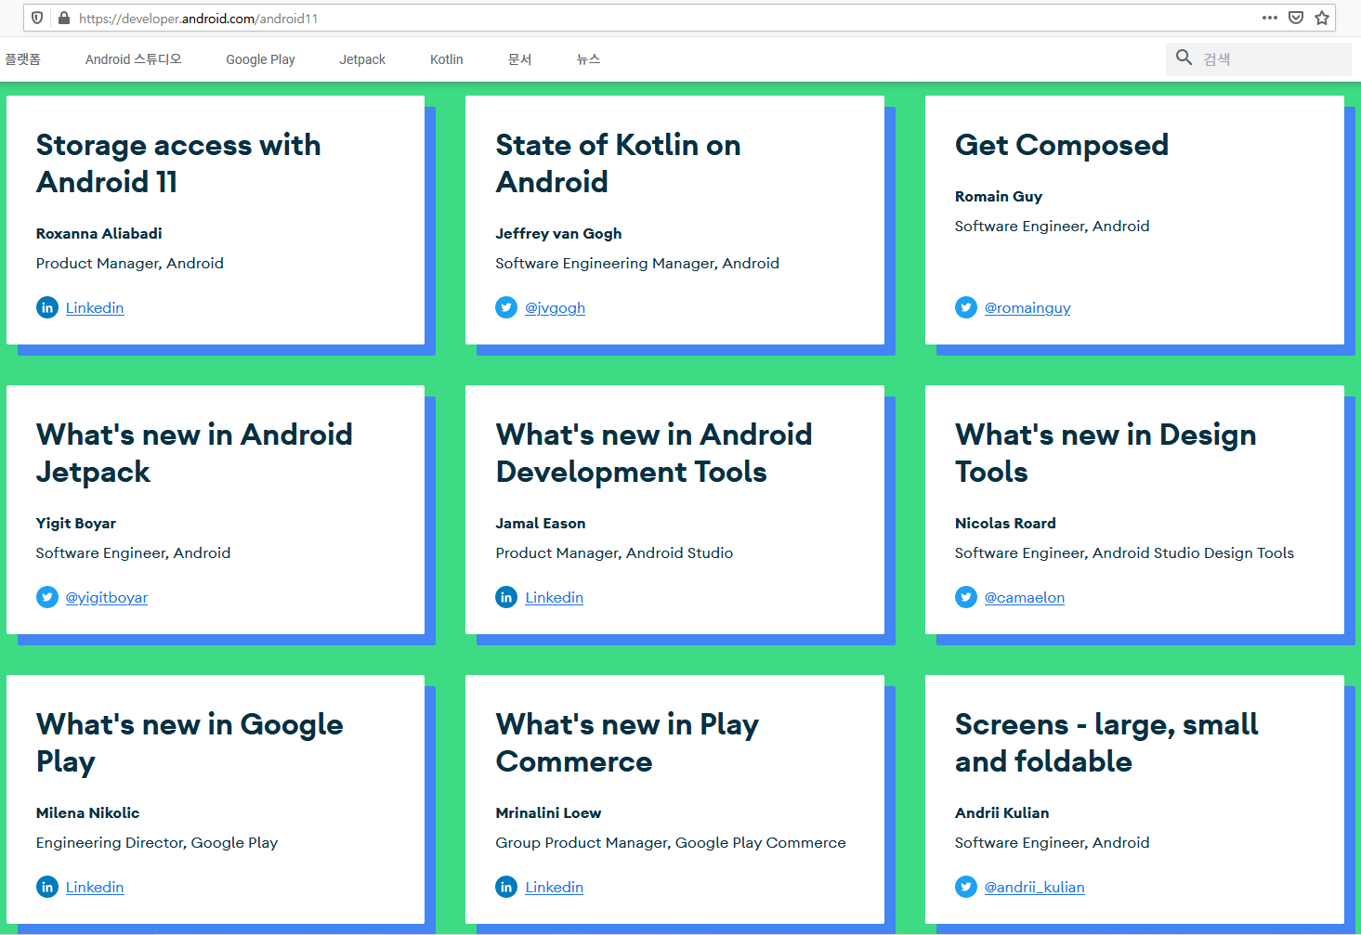Open Jamal Eason's Linkedin link
The height and width of the screenshot is (935, 1361).
(x=555, y=598)
